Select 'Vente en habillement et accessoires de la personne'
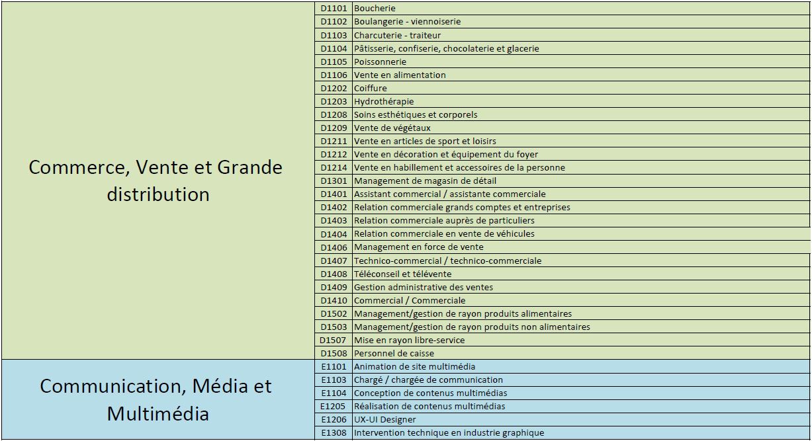Screen dimensions: 812x441 [582, 167]
